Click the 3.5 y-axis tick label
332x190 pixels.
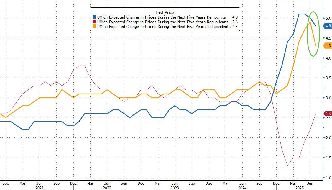(x=327, y=78)
